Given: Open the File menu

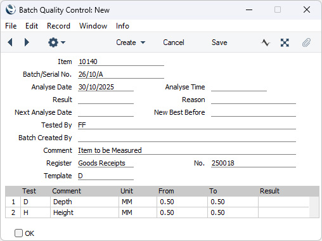Looking at the screenshot, I should click(x=11, y=26).
